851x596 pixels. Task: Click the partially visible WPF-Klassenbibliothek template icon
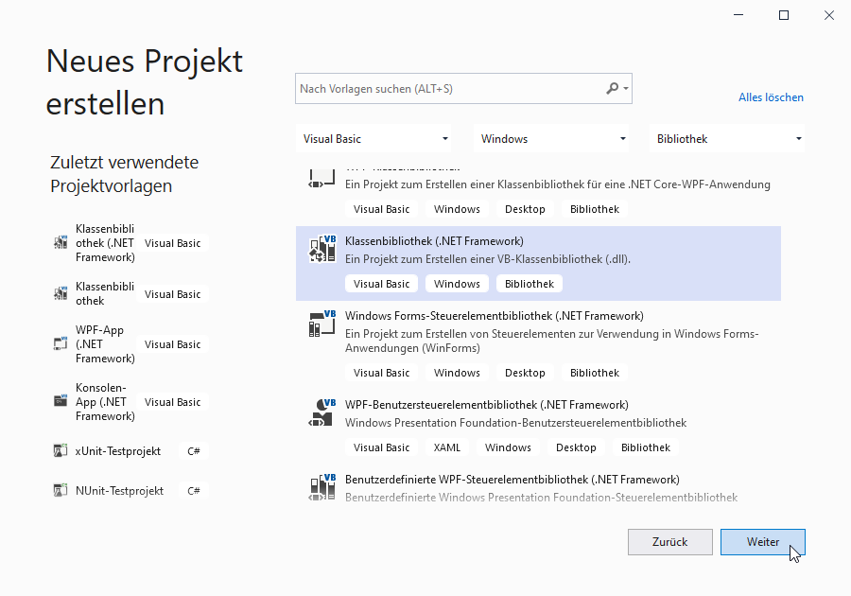321,175
